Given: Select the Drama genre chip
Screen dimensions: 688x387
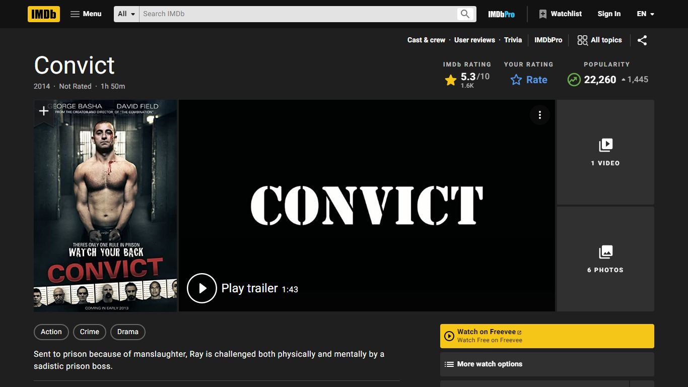Looking at the screenshot, I should click(127, 332).
